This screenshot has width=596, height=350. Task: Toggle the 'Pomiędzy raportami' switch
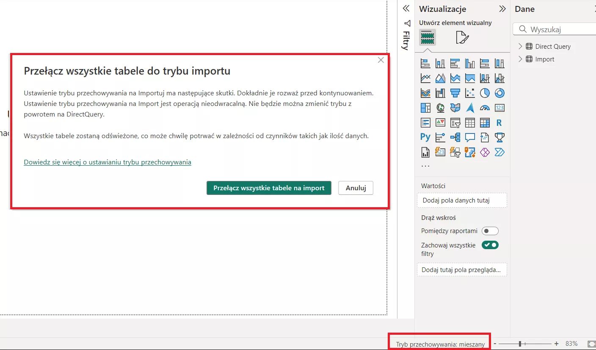click(490, 231)
